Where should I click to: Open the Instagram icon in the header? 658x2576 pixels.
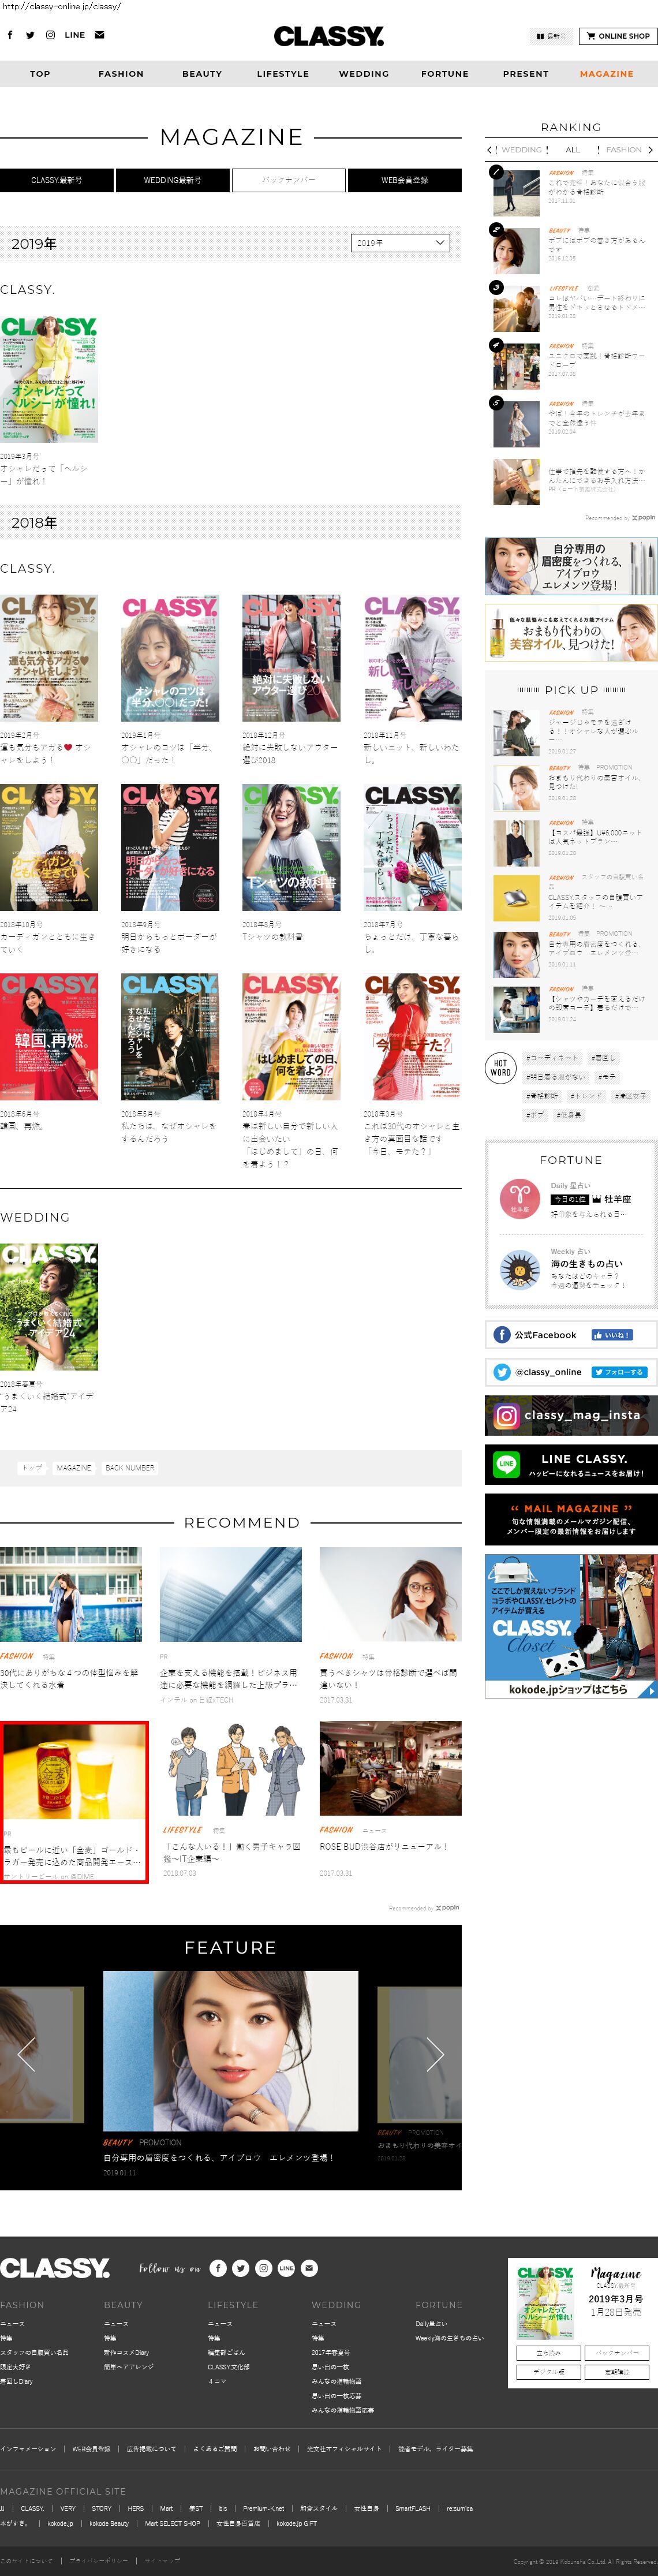pos(50,35)
